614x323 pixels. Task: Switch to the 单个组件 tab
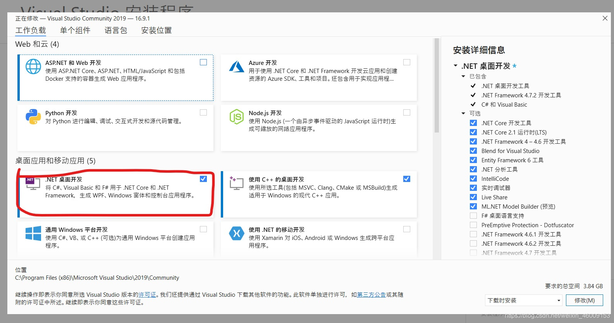point(75,30)
